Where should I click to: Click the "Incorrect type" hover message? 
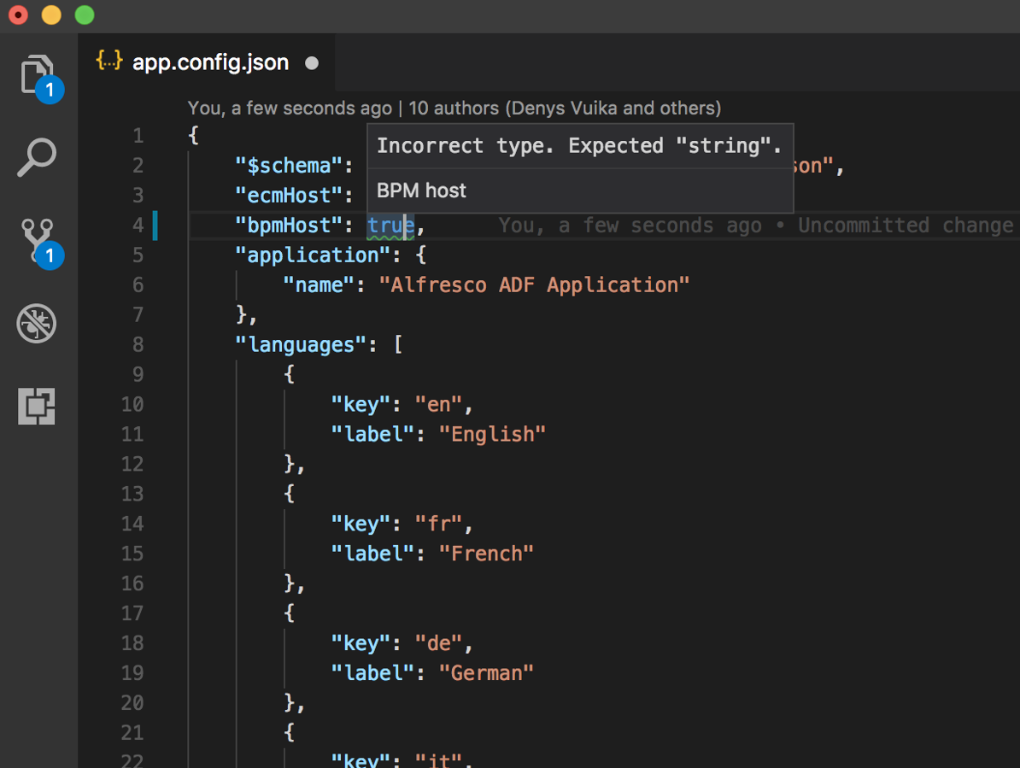tap(579, 146)
